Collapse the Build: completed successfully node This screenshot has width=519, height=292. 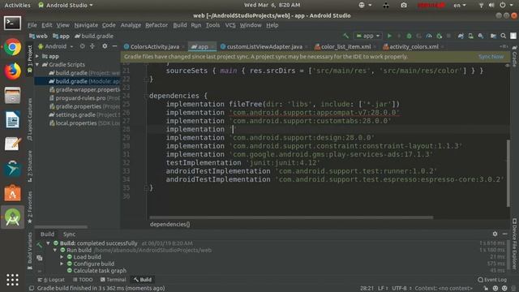[49, 243]
